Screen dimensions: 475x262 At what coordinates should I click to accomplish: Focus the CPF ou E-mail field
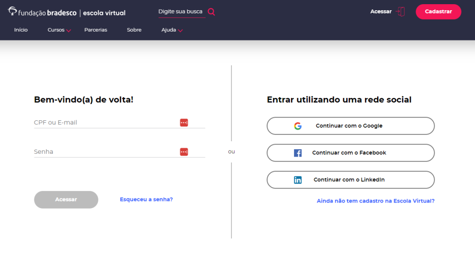coord(119,123)
